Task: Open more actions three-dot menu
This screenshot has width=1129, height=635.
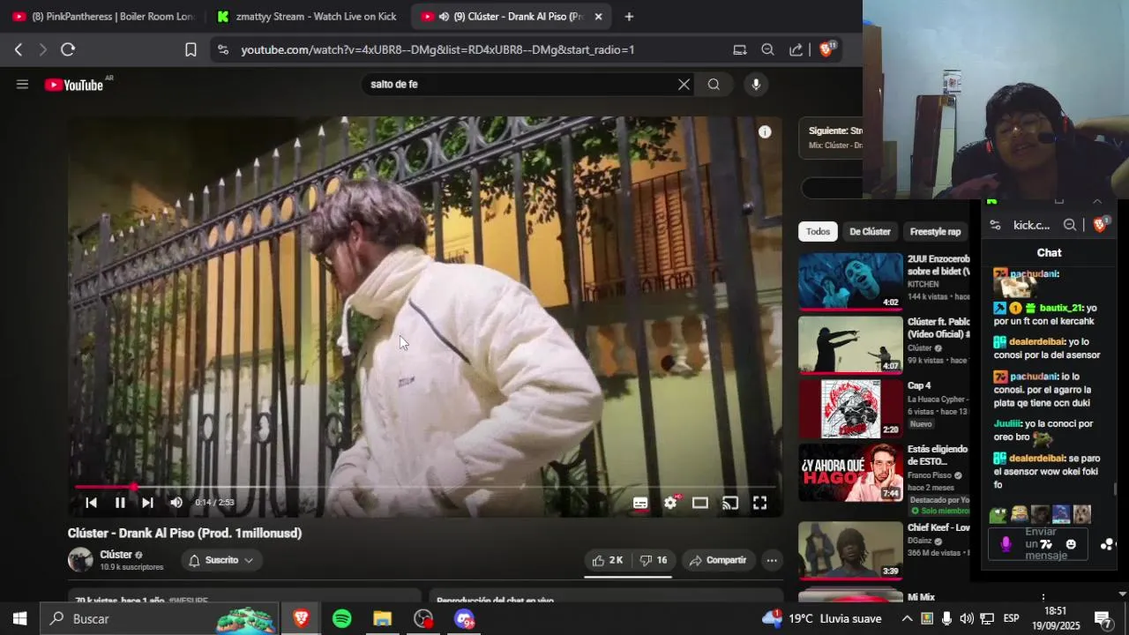Action: (772, 560)
